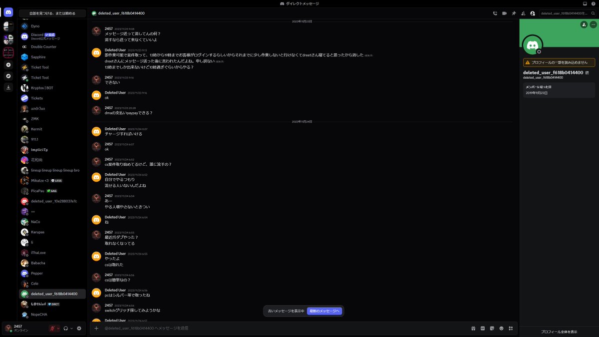Toggle the user profile panel icon
Screen dimensions: 599x337
tap(533, 13)
